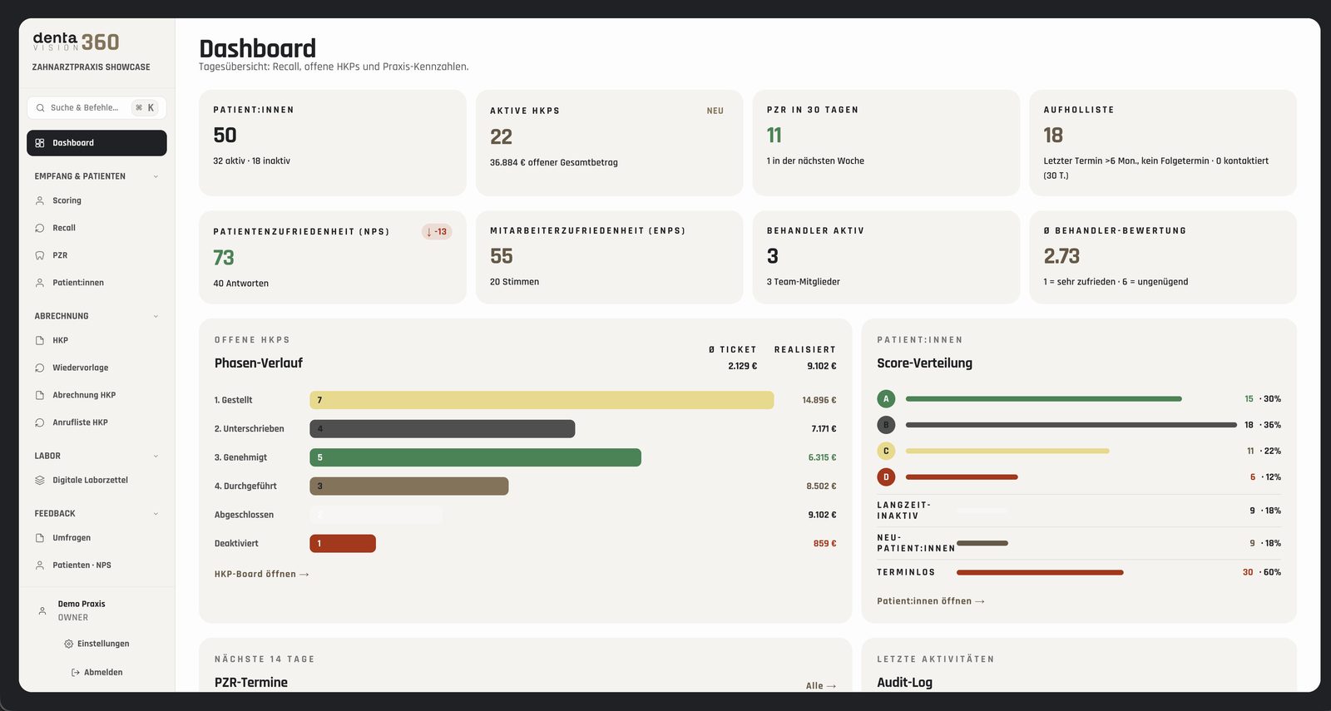The image size is (1331, 711).
Task: Click the Dashboard grid icon
Action: (40, 143)
